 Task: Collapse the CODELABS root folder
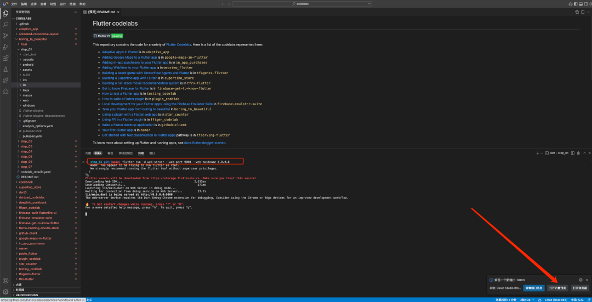click(45, 19)
